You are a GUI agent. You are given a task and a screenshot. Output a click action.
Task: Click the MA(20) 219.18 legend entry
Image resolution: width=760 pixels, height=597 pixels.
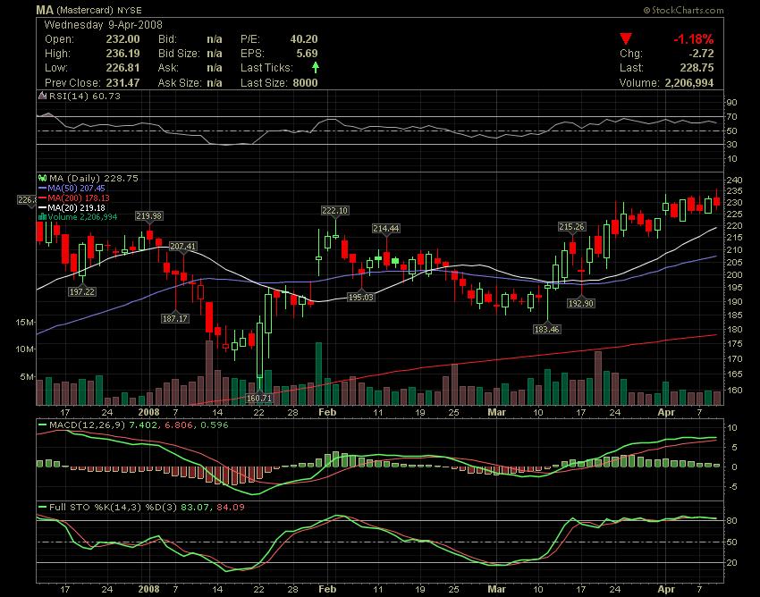[76, 207]
